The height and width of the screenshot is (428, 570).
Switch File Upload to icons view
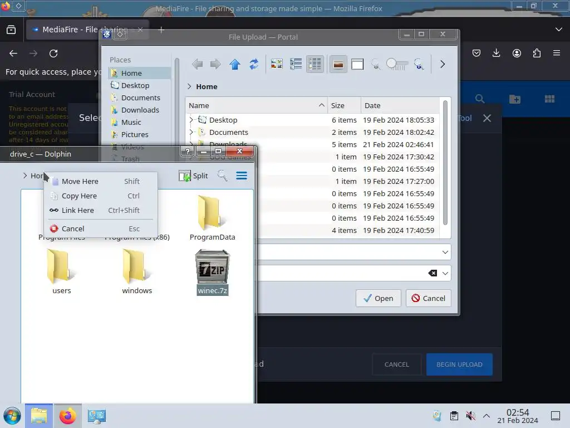click(x=277, y=65)
